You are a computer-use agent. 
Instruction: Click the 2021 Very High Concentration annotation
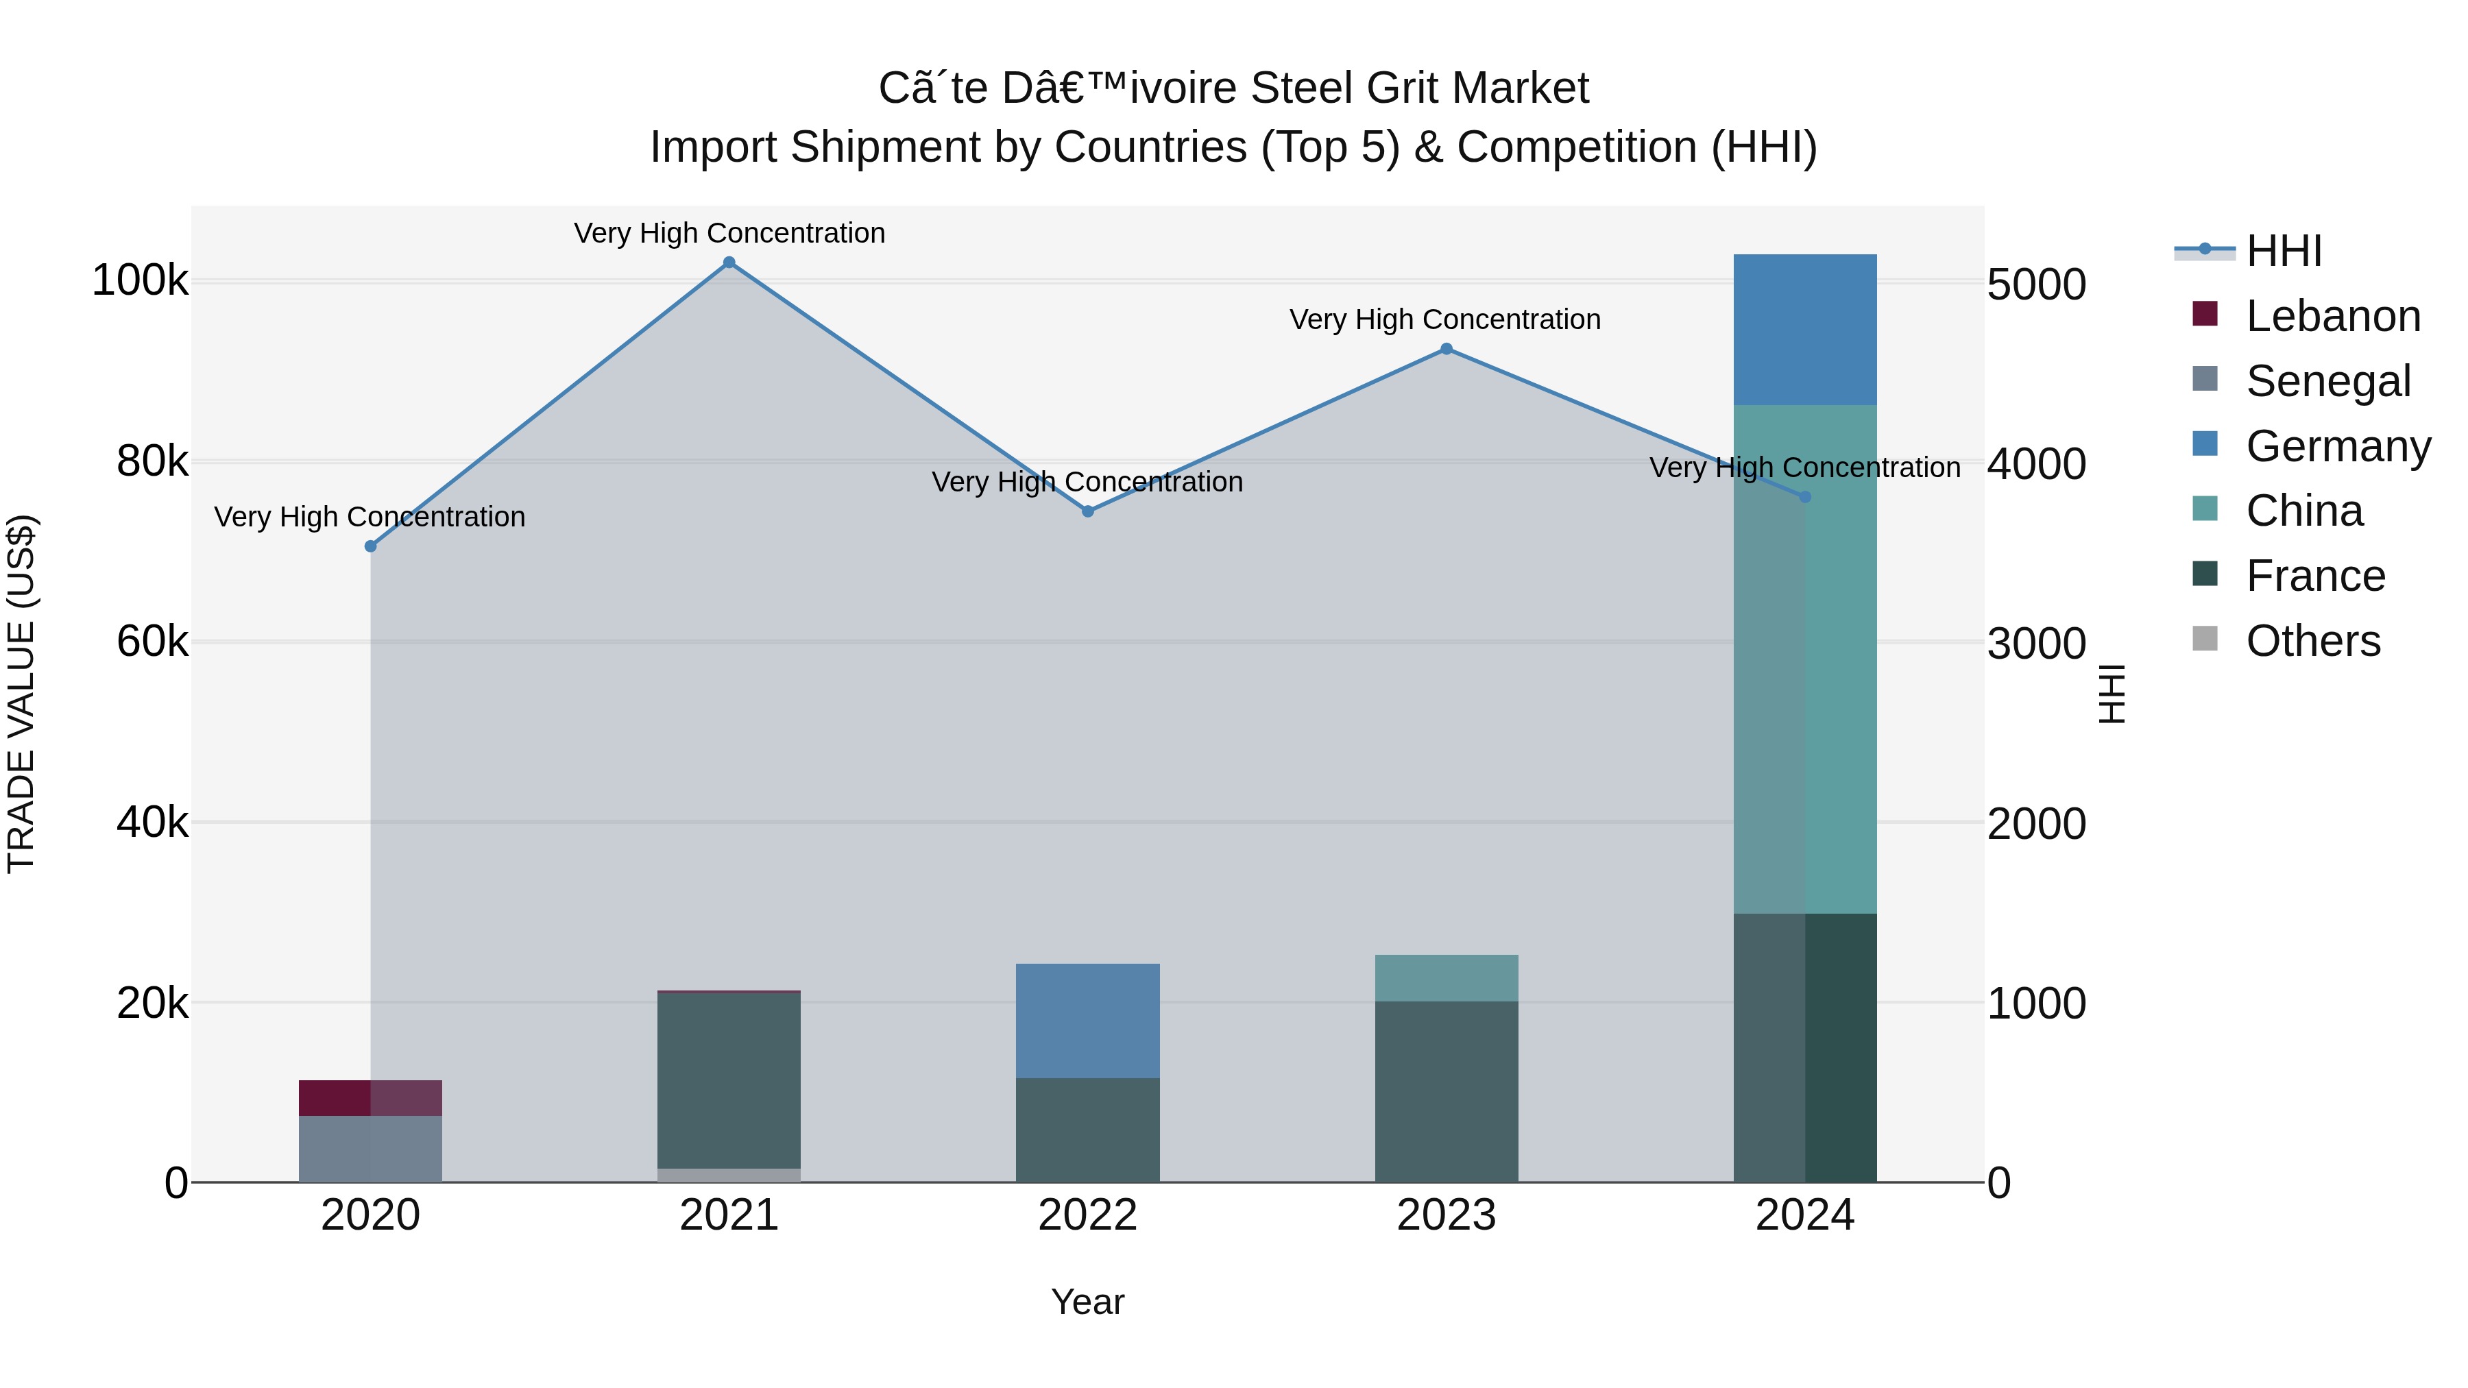pyautogui.click(x=729, y=233)
